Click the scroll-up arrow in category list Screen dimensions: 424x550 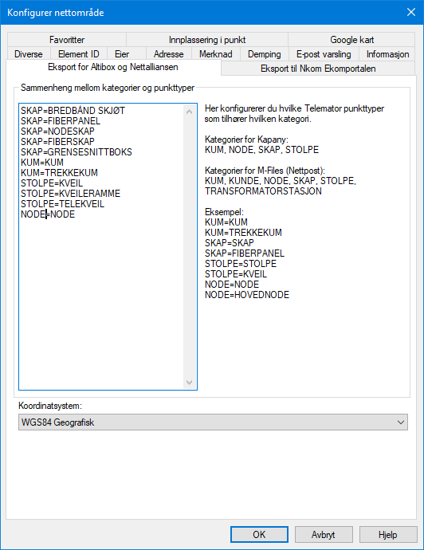tap(190, 112)
